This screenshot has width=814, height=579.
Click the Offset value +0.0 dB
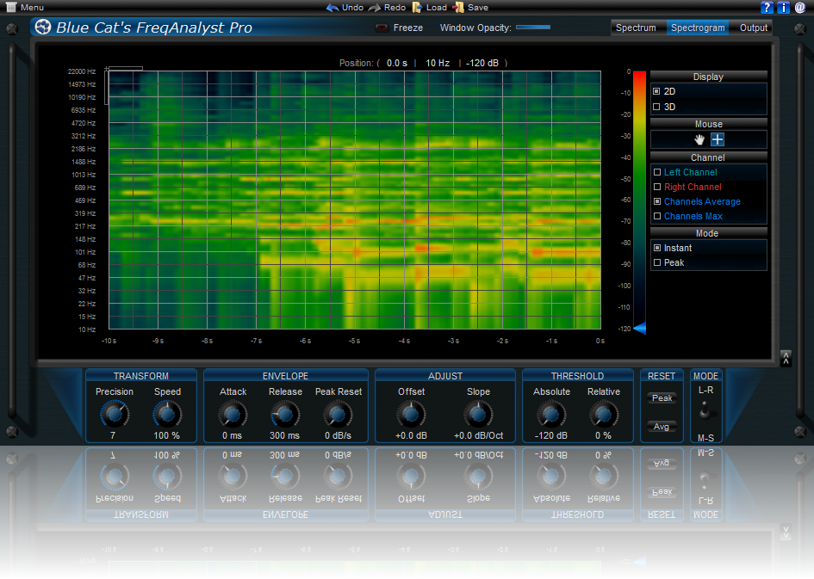[x=411, y=435]
